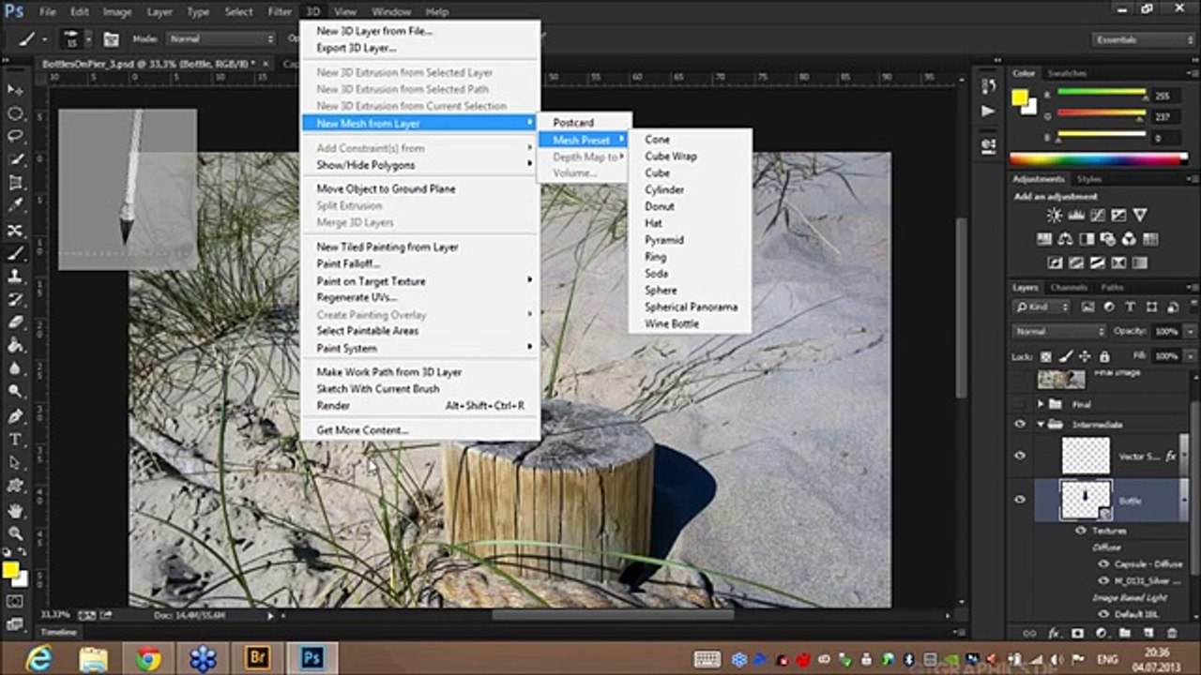
Task: Expand the Final layer group
Action: (1041, 404)
